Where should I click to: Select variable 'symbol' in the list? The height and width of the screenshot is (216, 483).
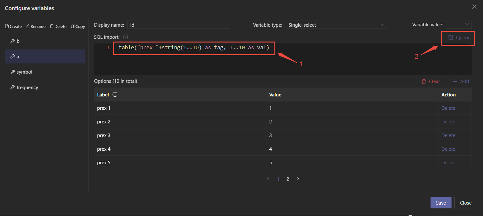(x=24, y=72)
